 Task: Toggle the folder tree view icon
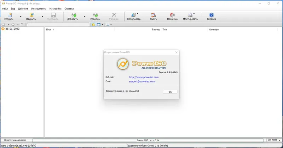[93, 24]
